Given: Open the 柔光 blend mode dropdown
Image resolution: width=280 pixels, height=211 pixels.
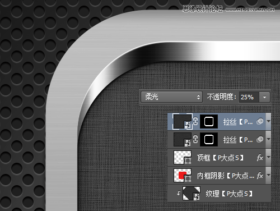Looking at the screenshot, I should 171,97.
